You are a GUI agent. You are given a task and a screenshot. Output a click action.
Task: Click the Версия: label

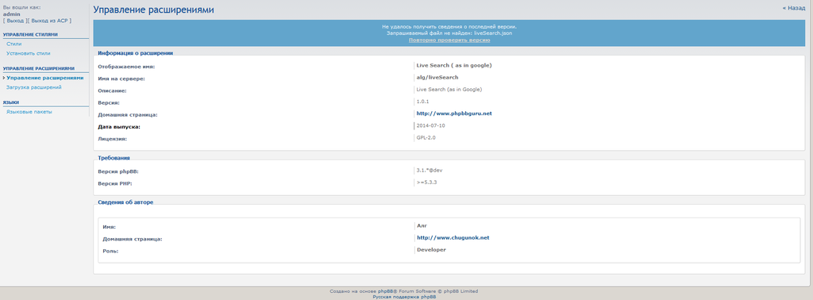click(x=109, y=102)
